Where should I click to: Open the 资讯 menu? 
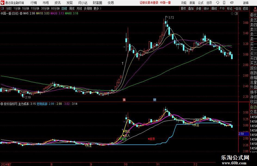point(58,3)
